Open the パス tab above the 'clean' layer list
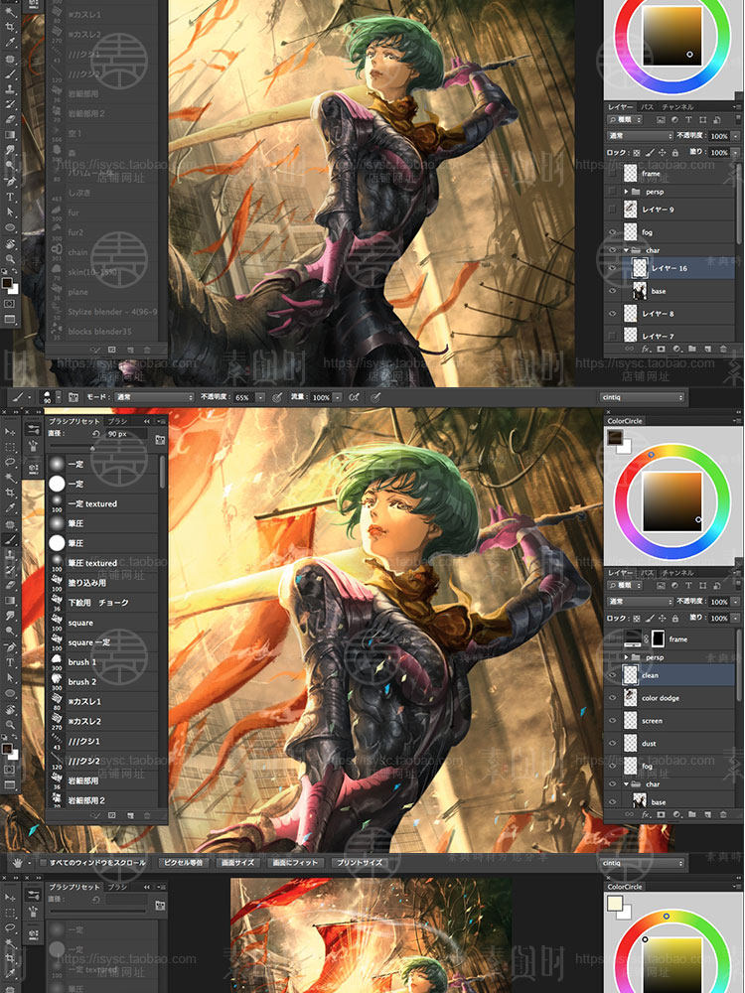This screenshot has width=745, height=993. [x=647, y=573]
